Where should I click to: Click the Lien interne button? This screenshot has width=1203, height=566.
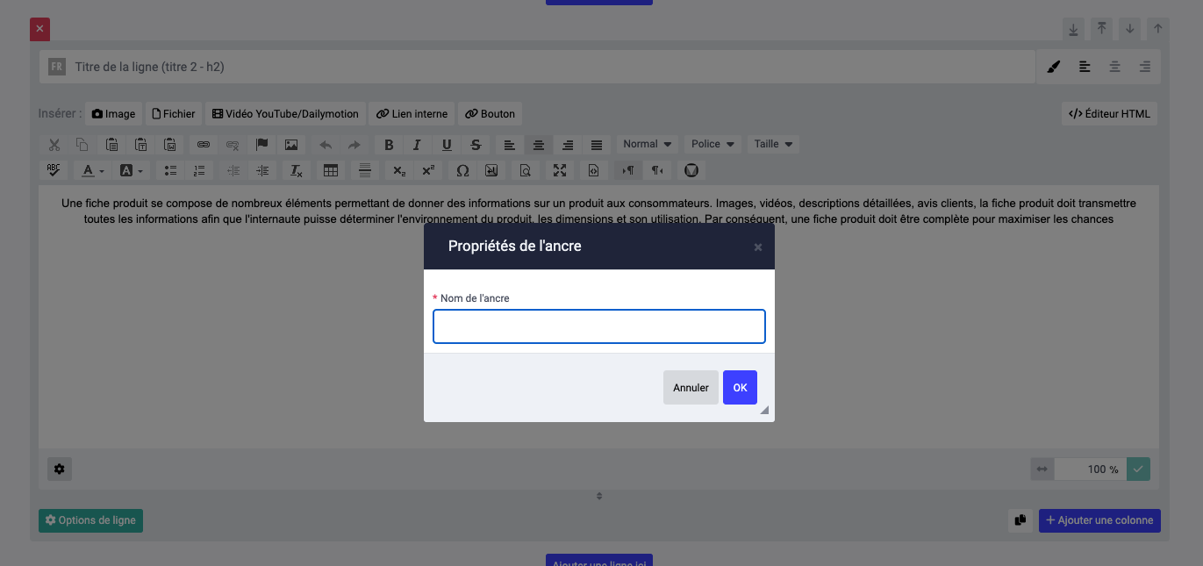point(412,114)
